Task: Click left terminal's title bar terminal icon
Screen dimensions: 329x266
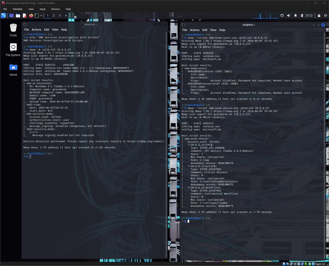Action: coord(25,24)
